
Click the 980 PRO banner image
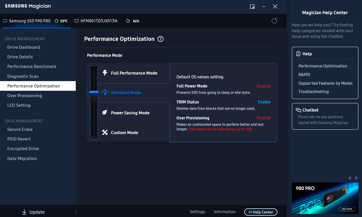coord(325,198)
